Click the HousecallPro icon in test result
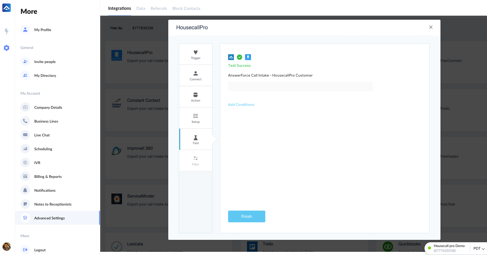This screenshot has width=487, height=255. tap(248, 57)
